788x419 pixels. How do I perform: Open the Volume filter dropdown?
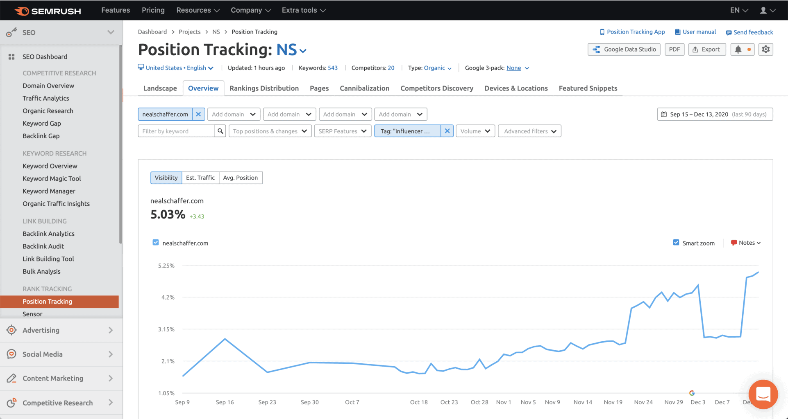tap(475, 131)
